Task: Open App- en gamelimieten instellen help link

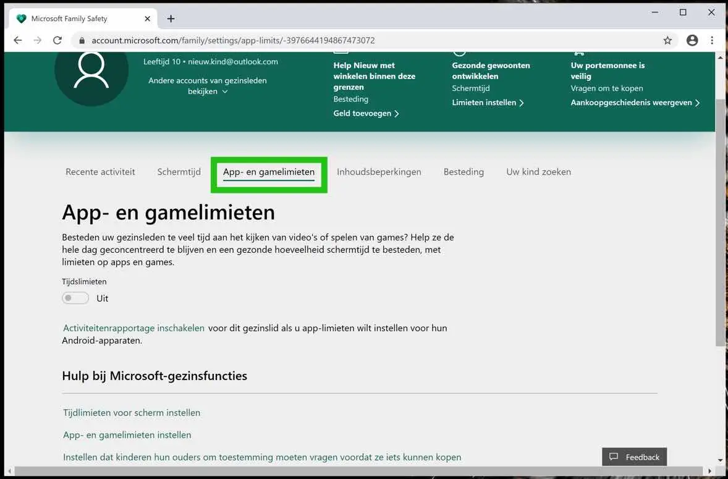Action: pyautogui.click(x=127, y=435)
